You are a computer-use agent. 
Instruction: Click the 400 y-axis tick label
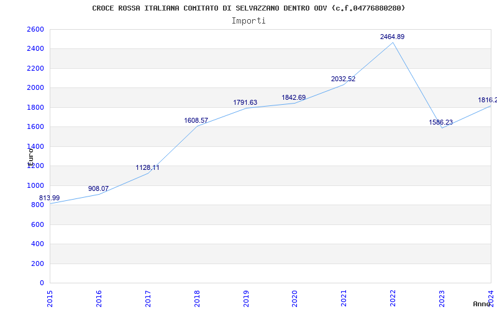click(x=38, y=244)
